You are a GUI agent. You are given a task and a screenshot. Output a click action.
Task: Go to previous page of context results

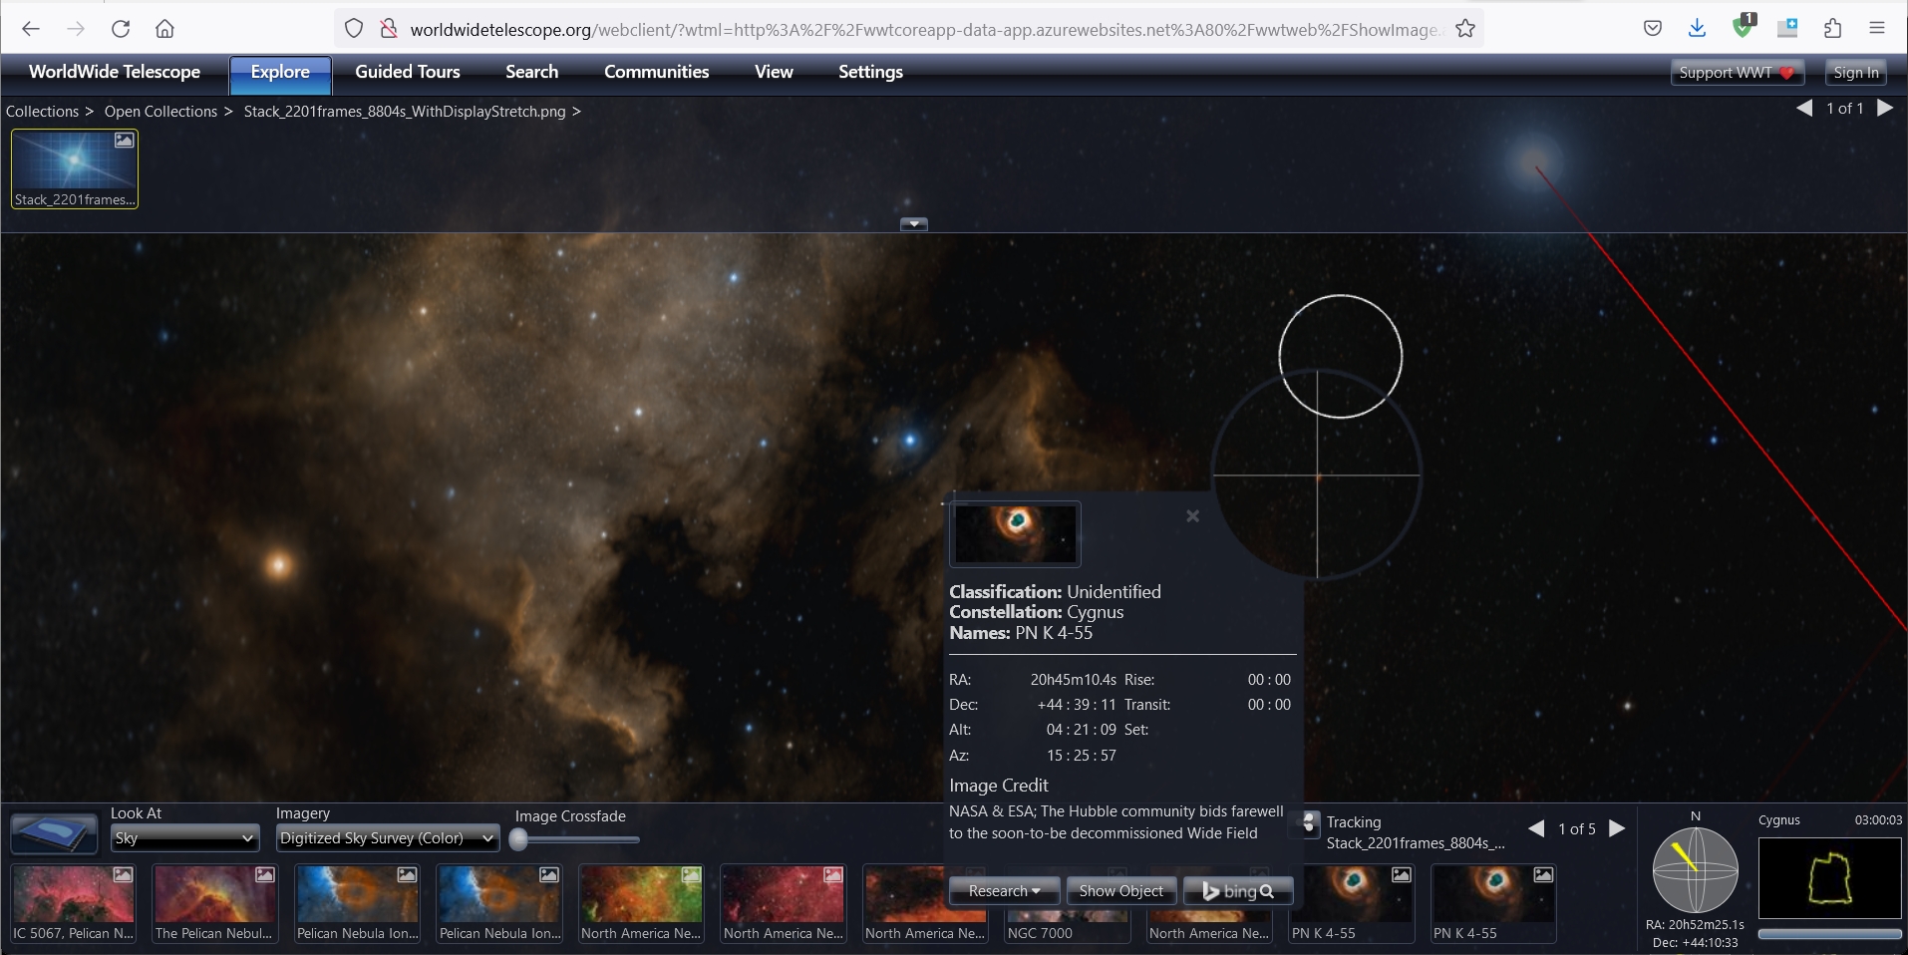point(1537,828)
